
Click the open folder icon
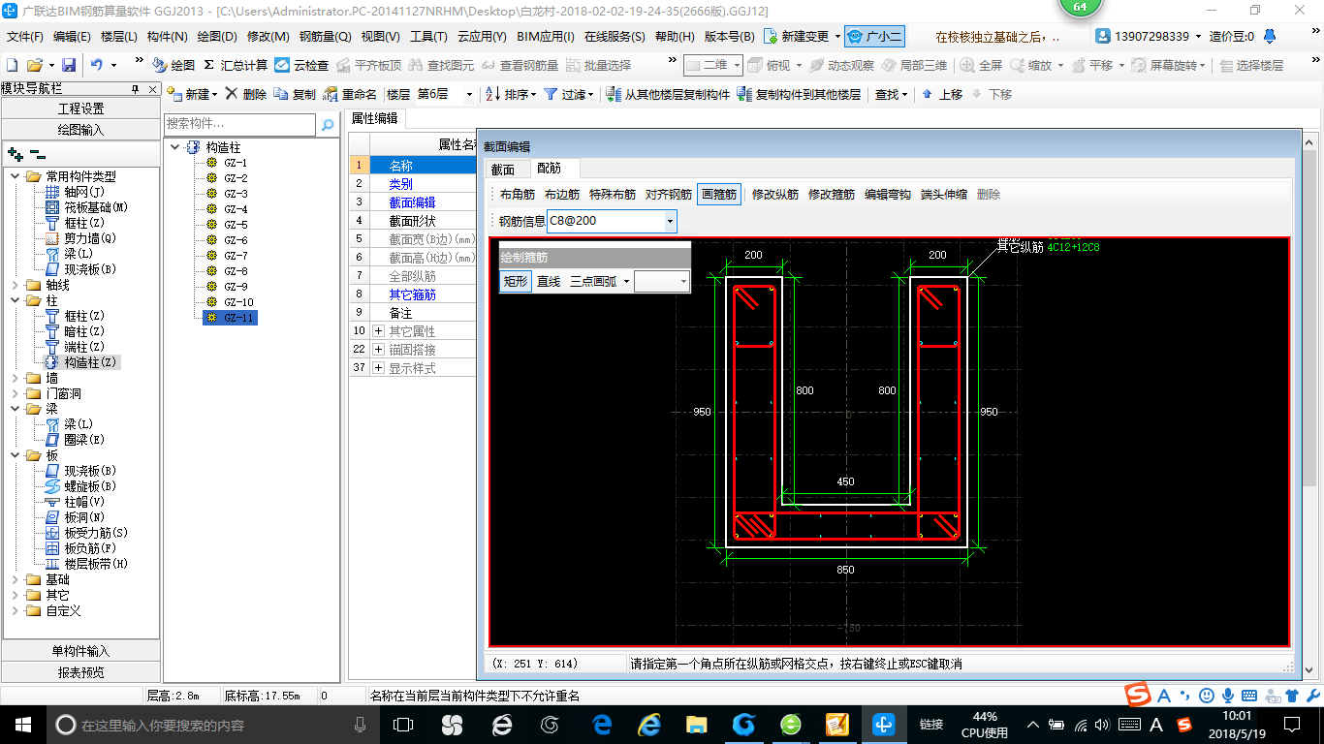pyautogui.click(x=34, y=65)
